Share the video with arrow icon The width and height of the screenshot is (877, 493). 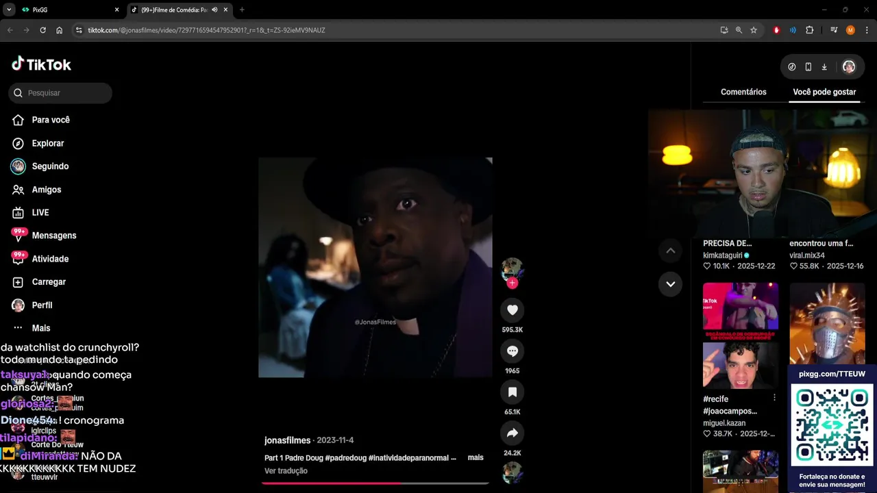pyautogui.click(x=512, y=433)
